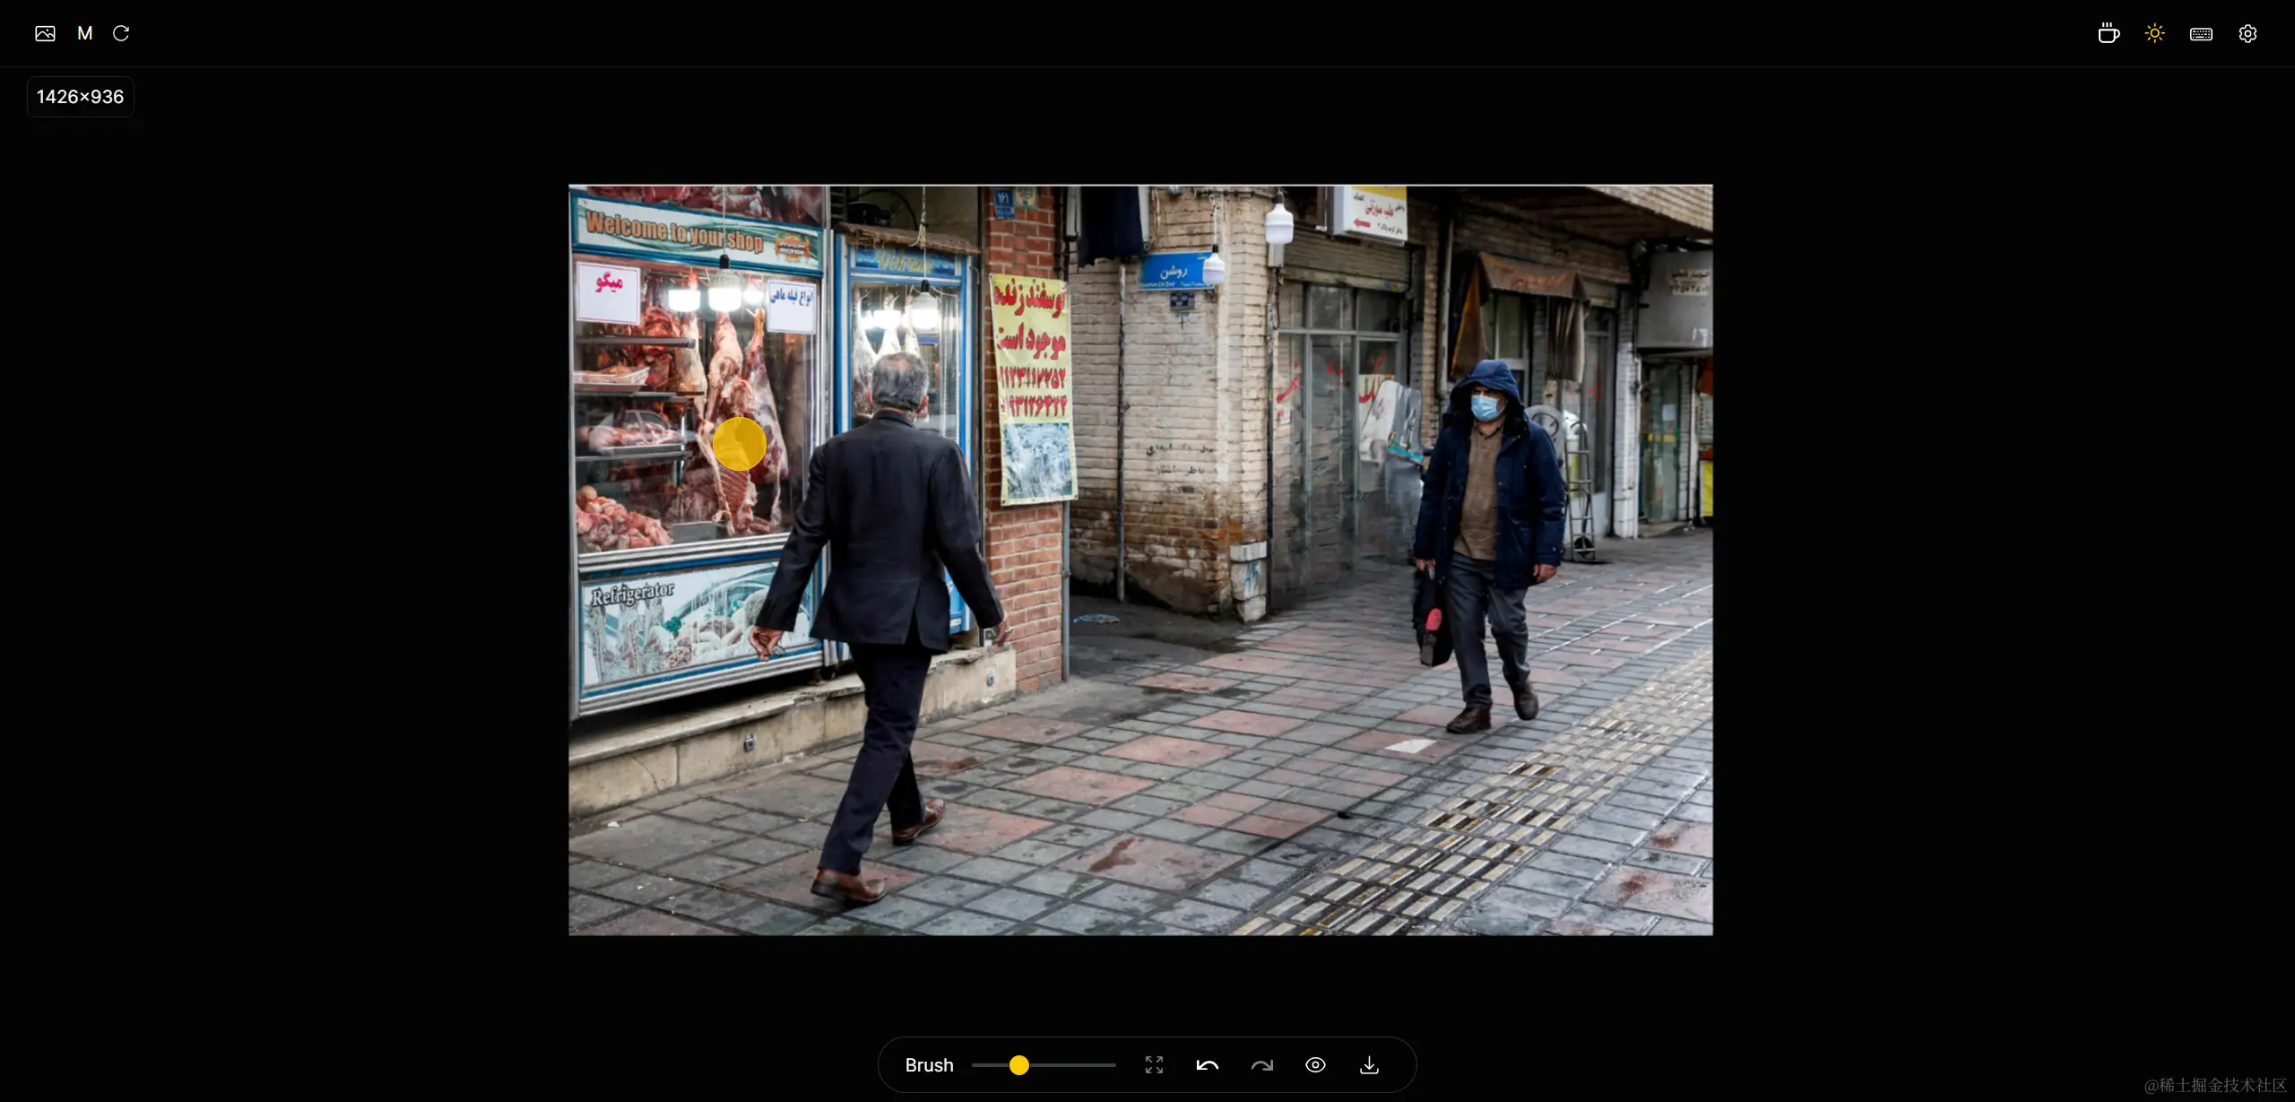Click the redo arrow icon
The width and height of the screenshot is (2295, 1102).
(1261, 1065)
